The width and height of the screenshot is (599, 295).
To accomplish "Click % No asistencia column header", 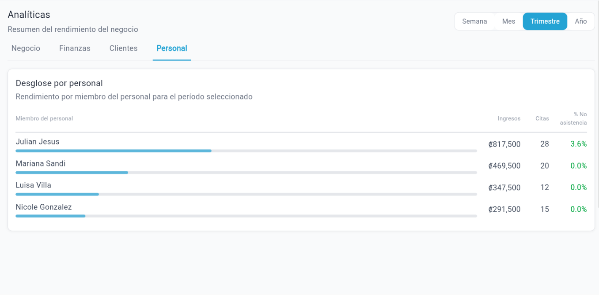I will 573,118.
